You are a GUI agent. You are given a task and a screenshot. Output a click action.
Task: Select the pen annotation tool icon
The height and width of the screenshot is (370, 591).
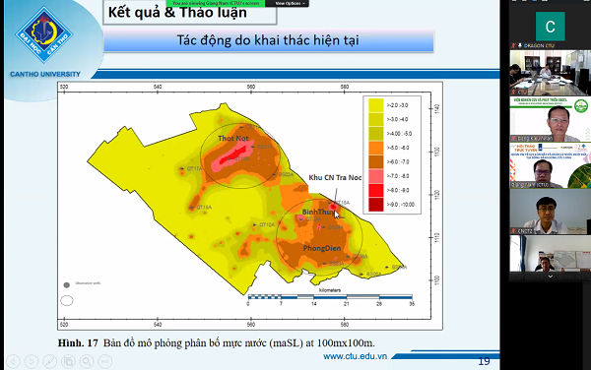[x=50, y=361]
